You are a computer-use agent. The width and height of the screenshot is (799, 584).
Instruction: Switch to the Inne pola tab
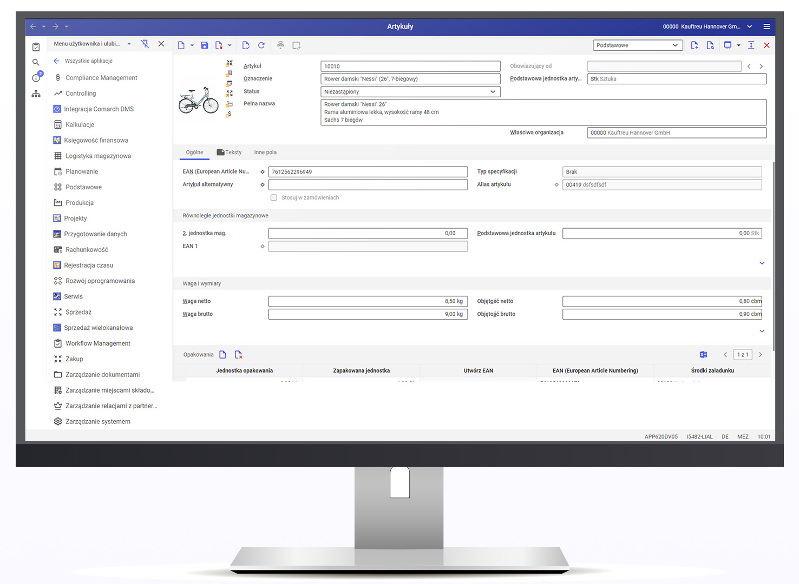click(265, 152)
